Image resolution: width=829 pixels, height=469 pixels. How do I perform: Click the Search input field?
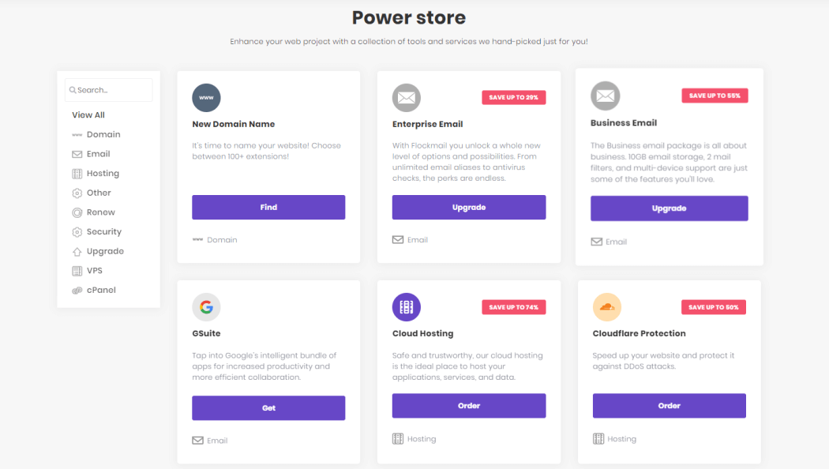[x=108, y=90]
